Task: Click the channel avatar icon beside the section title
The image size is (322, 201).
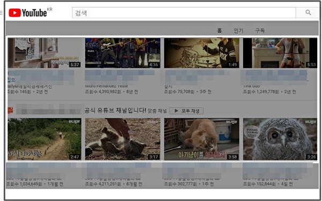Action: click(10, 110)
